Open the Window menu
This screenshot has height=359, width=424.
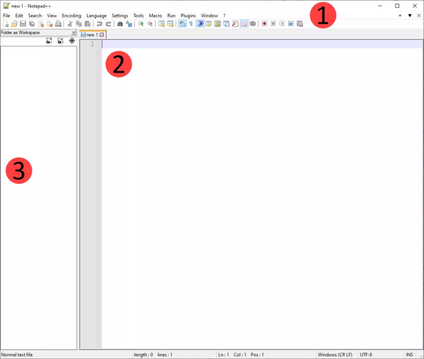(x=209, y=16)
